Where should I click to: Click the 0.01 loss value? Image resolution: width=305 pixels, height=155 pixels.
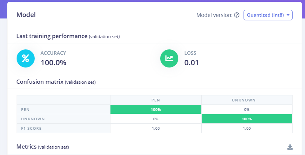(x=191, y=63)
